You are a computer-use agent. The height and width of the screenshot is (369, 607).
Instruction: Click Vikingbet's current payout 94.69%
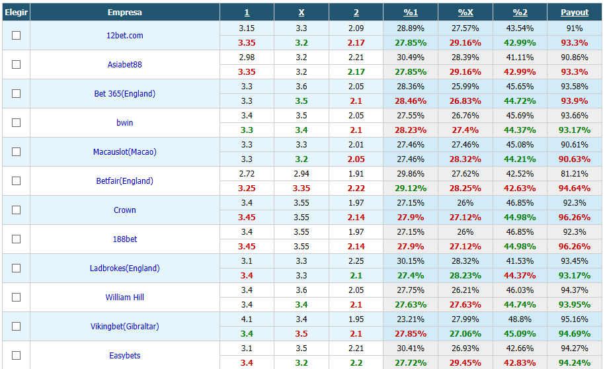575,334
